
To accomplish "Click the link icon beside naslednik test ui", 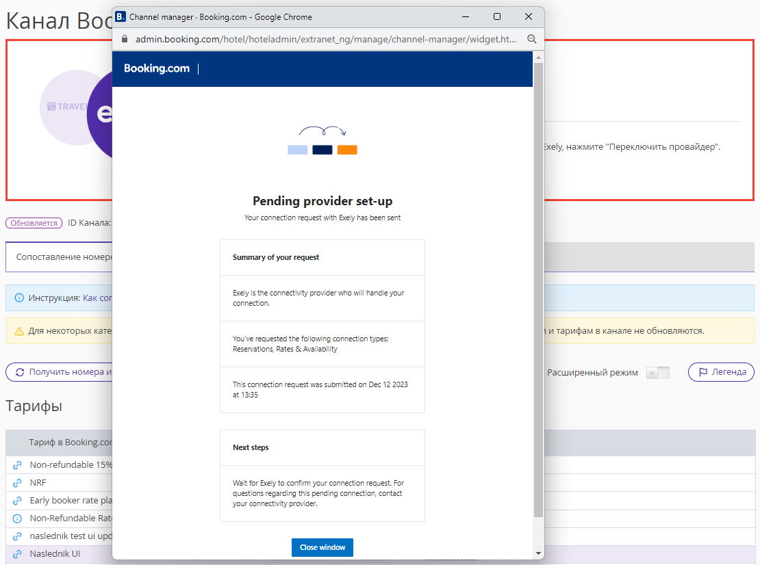I will pos(17,536).
